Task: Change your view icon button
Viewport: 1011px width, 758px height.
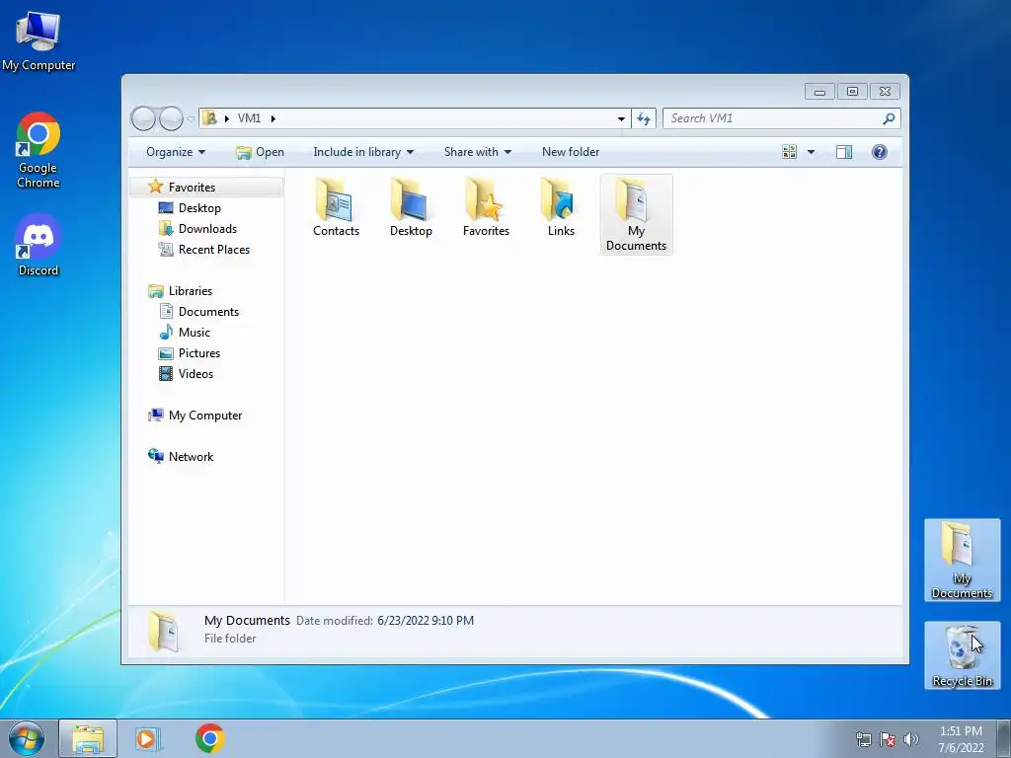Action: coord(789,152)
